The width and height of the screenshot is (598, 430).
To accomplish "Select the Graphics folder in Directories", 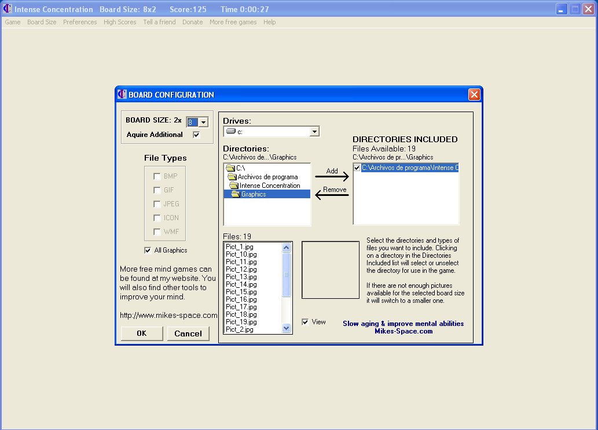I will pos(267,194).
